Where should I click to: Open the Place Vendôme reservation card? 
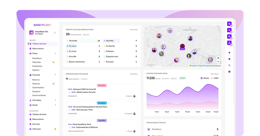point(102,127)
